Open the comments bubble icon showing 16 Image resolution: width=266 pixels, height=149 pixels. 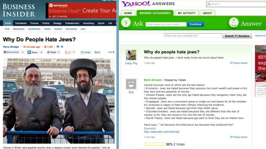58,47
